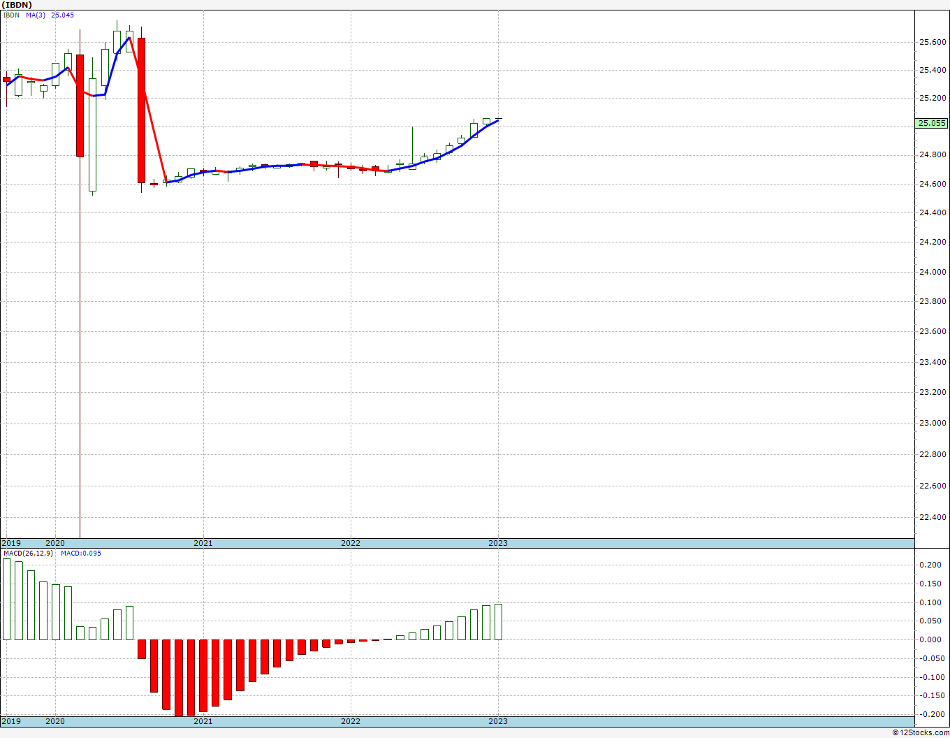The width and height of the screenshot is (950, 738).
Task: Select "2020" on the price chart time axis
Action: tap(55, 543)
